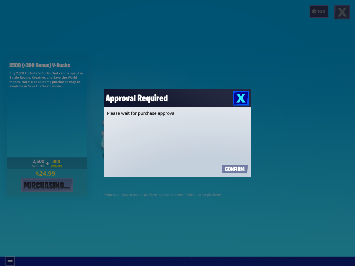Click the Purchasing button under $24.99

point(47,185)
